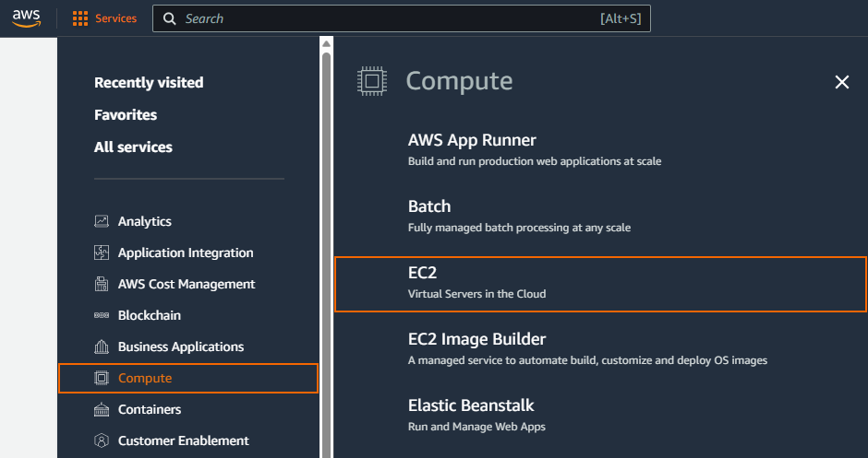Viewport: 868px width, 458px height.
Task: Open Recently visited services list
Action: [149, 83]
